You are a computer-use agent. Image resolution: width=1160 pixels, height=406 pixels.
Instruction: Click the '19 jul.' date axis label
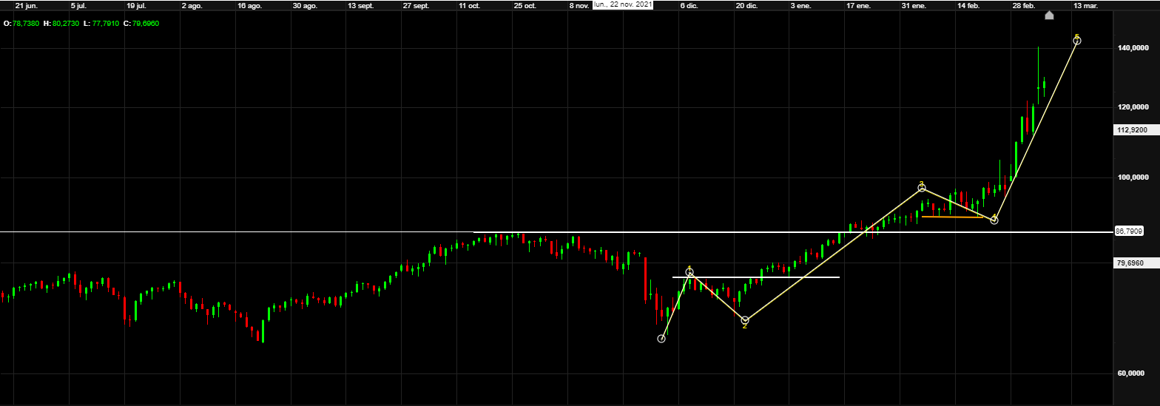137,5
